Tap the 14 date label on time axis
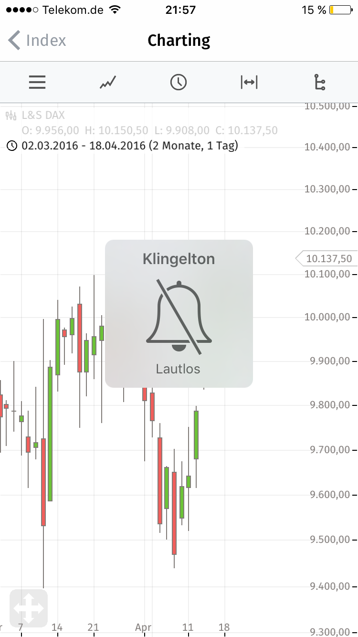358x637 pixels. pyautogui.click(x=57, y=627)
